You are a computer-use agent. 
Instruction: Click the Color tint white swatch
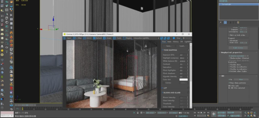click(x=183, y=80)
